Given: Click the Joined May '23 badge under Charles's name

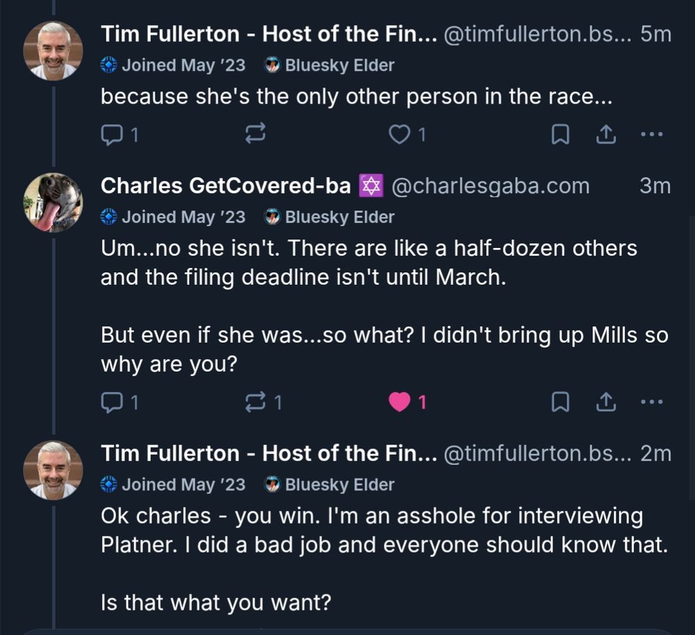Looking at the screenshot, I should (172, 217).
